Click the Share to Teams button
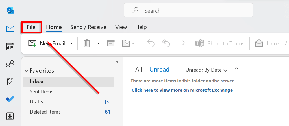This screenshot has width=289, height=126. click(220, 43)
